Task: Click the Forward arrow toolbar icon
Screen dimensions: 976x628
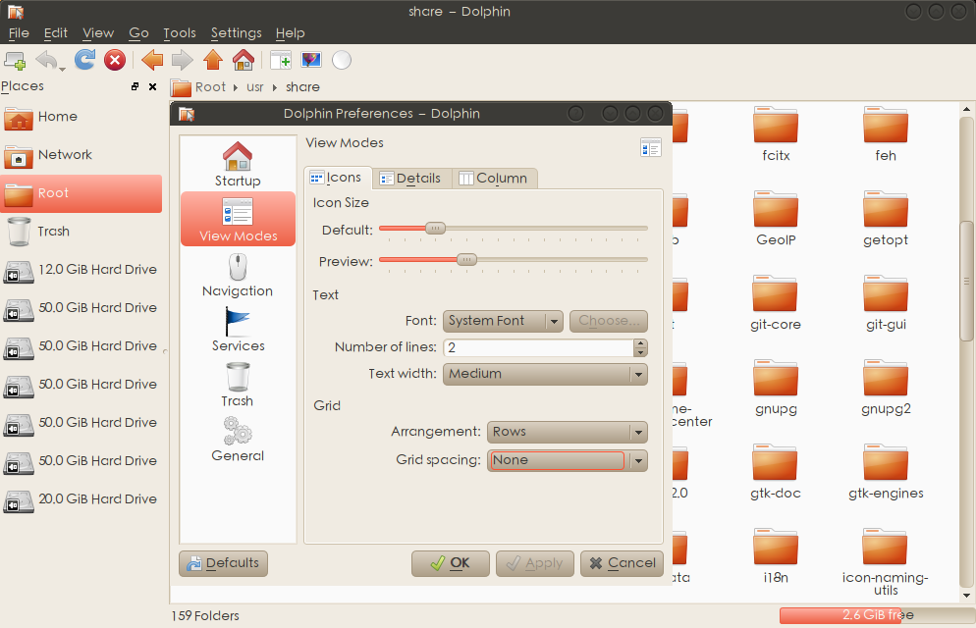Action: coord(183,60)
